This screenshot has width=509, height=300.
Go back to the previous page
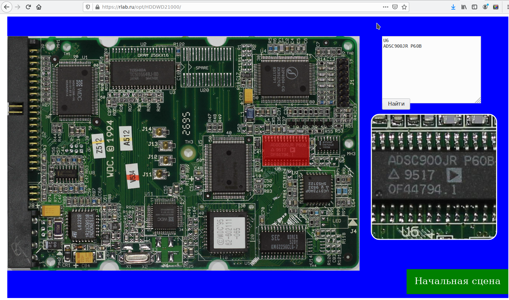pyautogui.click(x=7, y=7)
